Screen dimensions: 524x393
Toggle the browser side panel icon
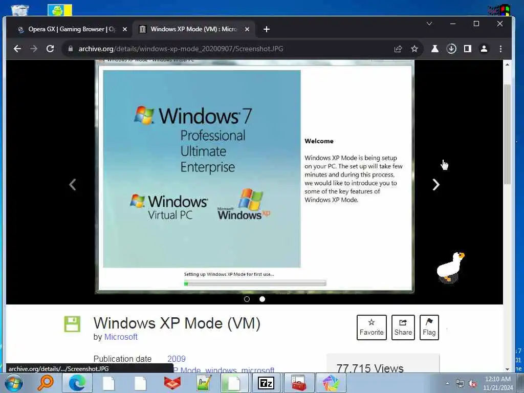(468, 49)
